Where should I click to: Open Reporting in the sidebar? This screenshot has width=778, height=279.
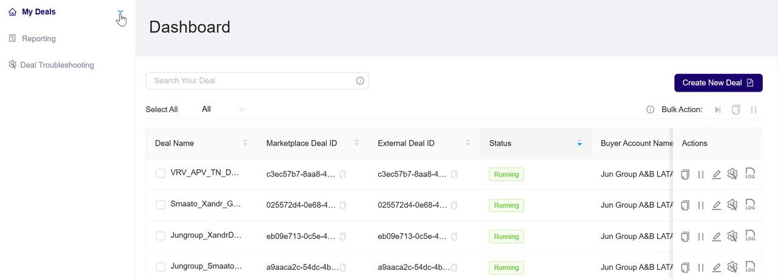(39, 39)
